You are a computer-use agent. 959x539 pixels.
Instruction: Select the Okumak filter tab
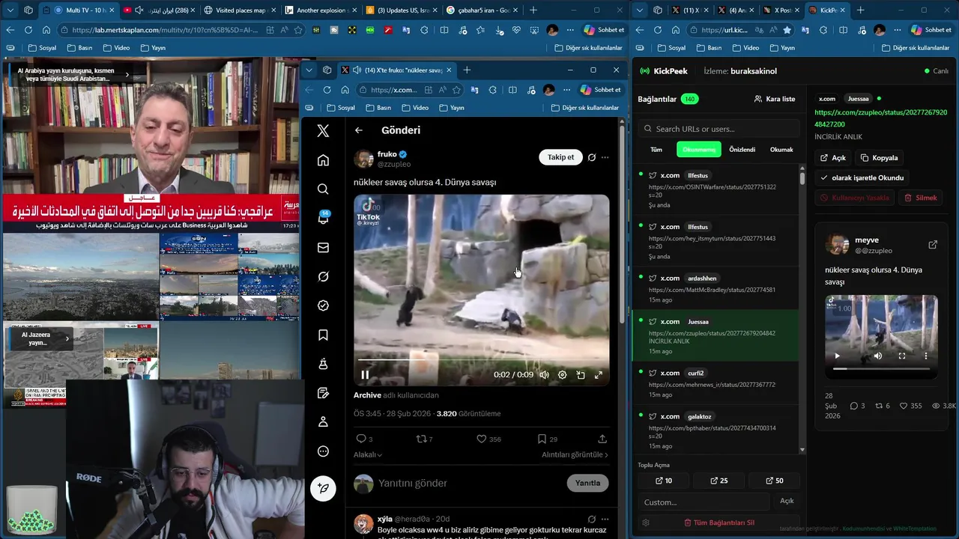pos(781,150)
